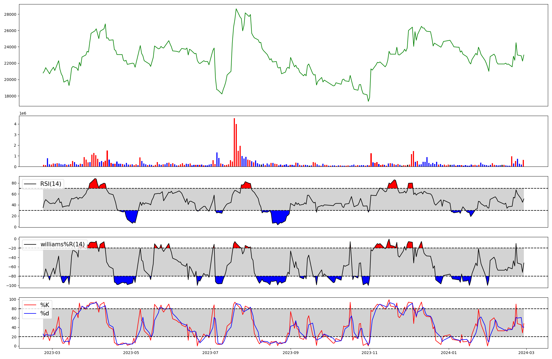The image size is (552, 359).
Task: Click the 2023-09 date axis label
Action: [291, 353]
